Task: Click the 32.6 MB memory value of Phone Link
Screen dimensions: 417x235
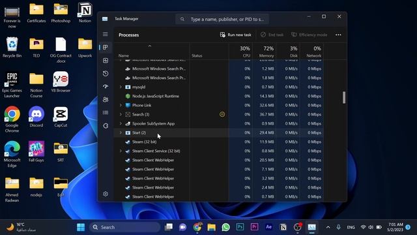Action: pos(266,105)
